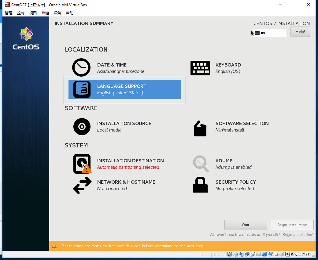Click the 'Right Ctrl' host key label
This screenshot has width=318, height=260.
tap(300, 254)
